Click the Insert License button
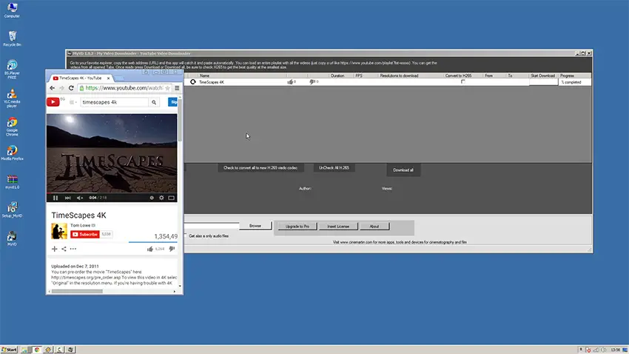Image resolution: width=629 pixels, height=354 pixels. click(x=338, y=227)
